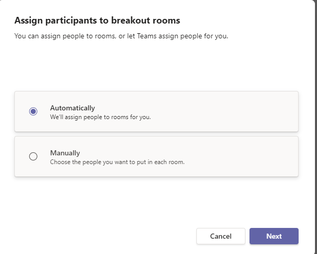Screen dimensions: 317x254
Task: Click the 'Manually' option label
Action: click(65, 153)
